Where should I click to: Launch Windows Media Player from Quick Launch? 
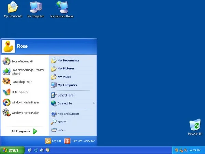pos(47,150)
